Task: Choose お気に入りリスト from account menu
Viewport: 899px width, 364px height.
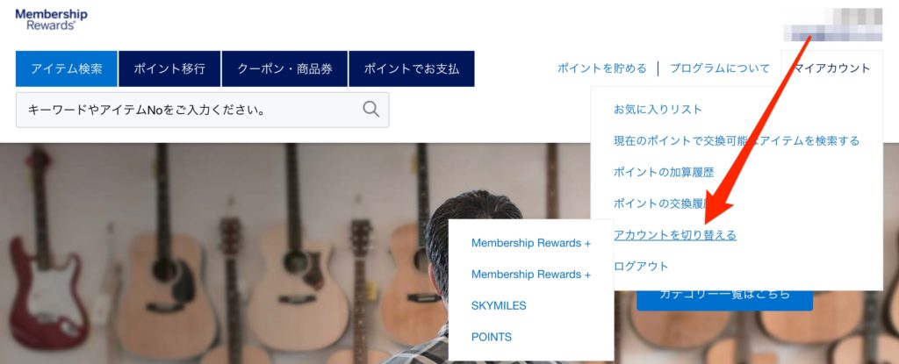Action: [x=658, y=109]
